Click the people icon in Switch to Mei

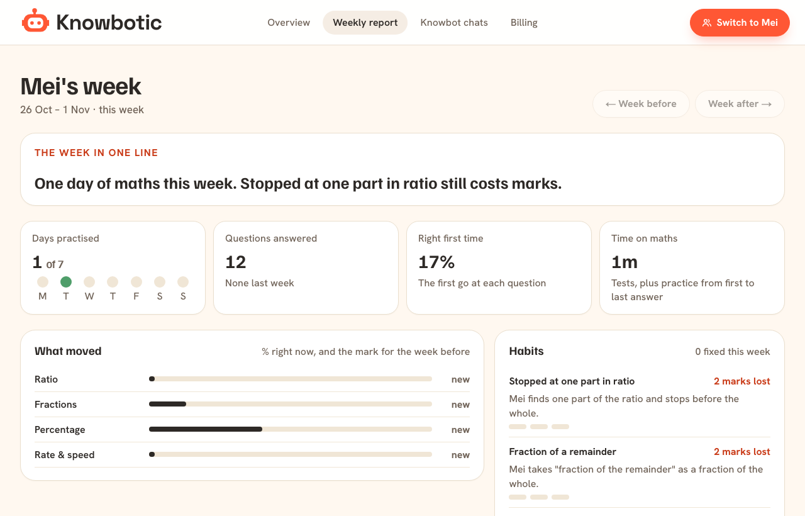(x=707, y=23)
